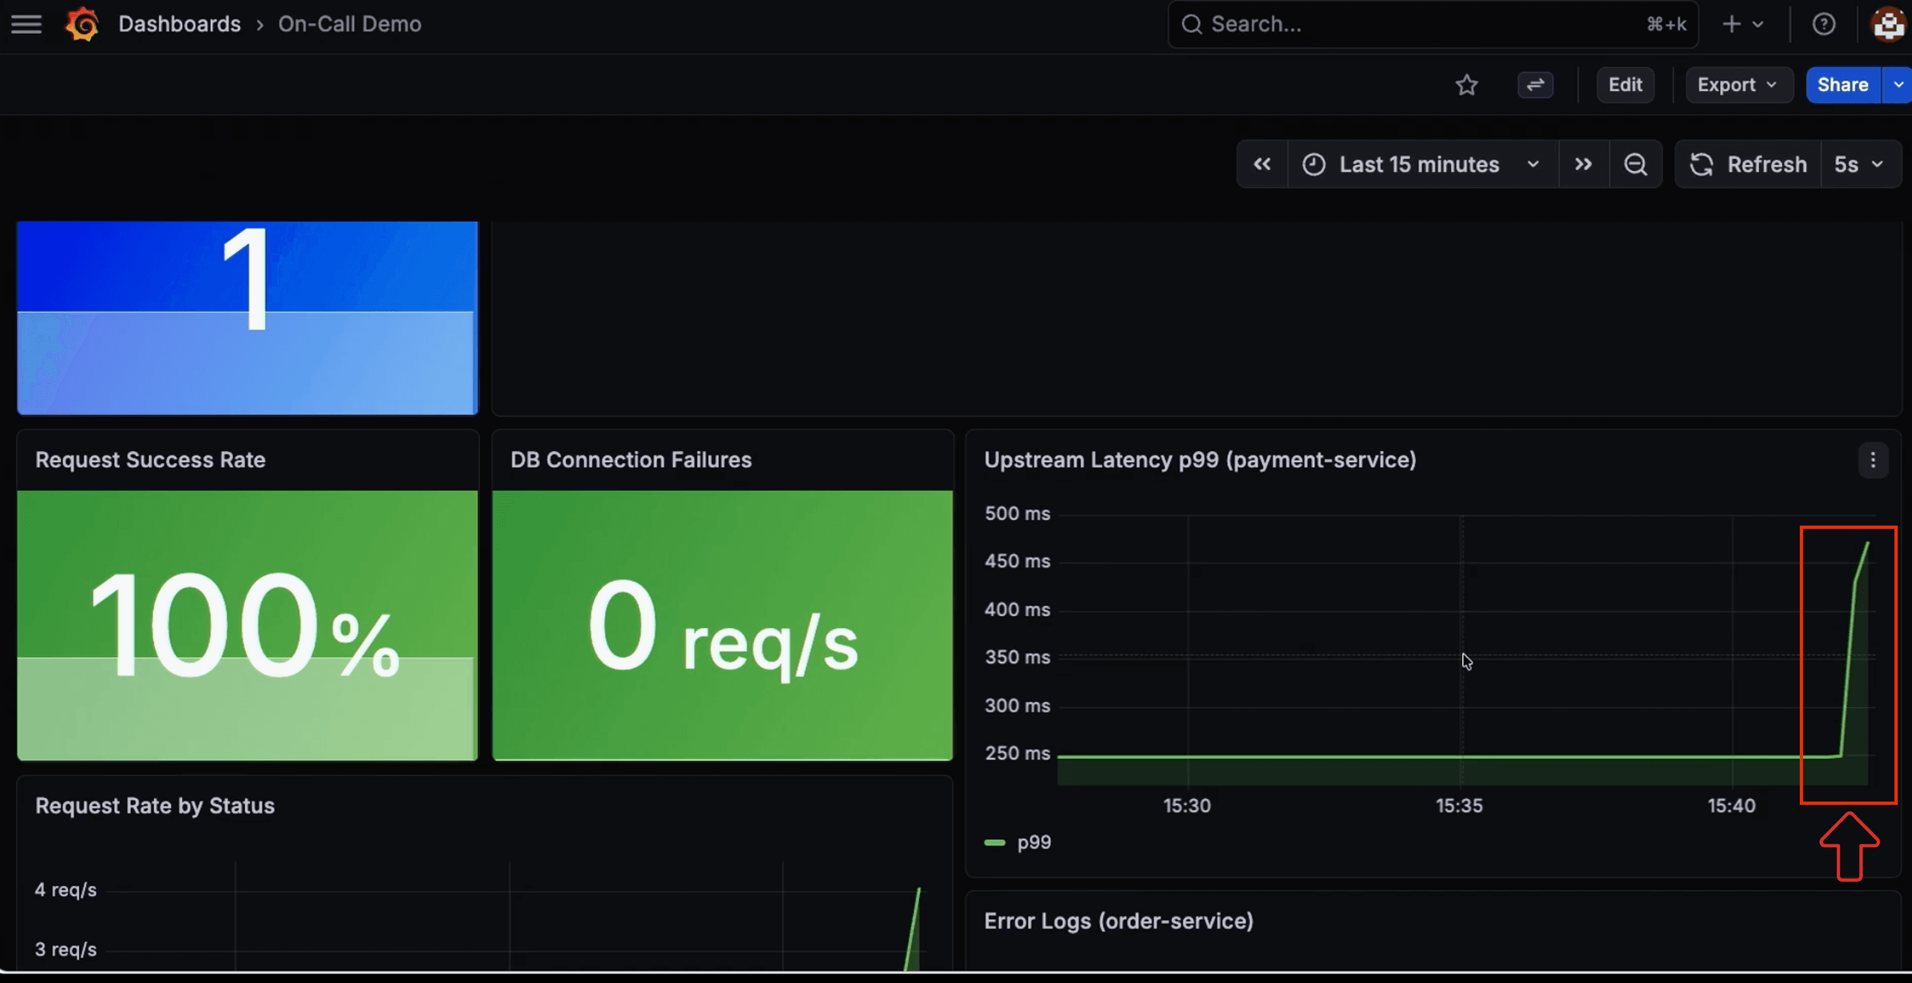Click the switch arrows icon button

[x=1535, y=85]
